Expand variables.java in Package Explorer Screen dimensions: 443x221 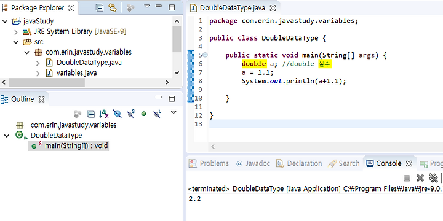38,73
